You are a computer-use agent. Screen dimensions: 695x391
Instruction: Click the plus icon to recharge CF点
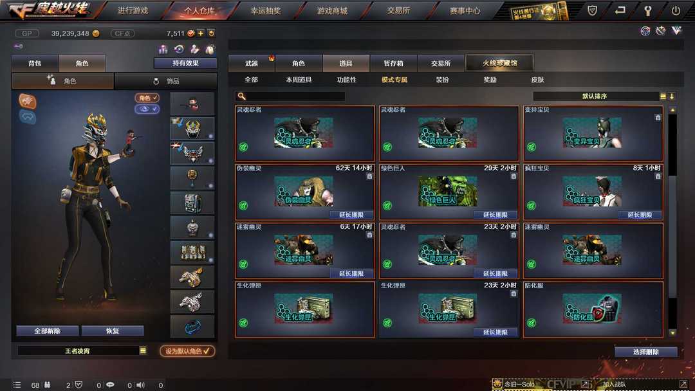[201, 33]
